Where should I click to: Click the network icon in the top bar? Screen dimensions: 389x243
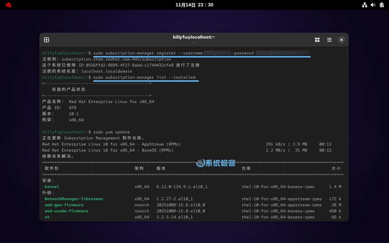364,5
